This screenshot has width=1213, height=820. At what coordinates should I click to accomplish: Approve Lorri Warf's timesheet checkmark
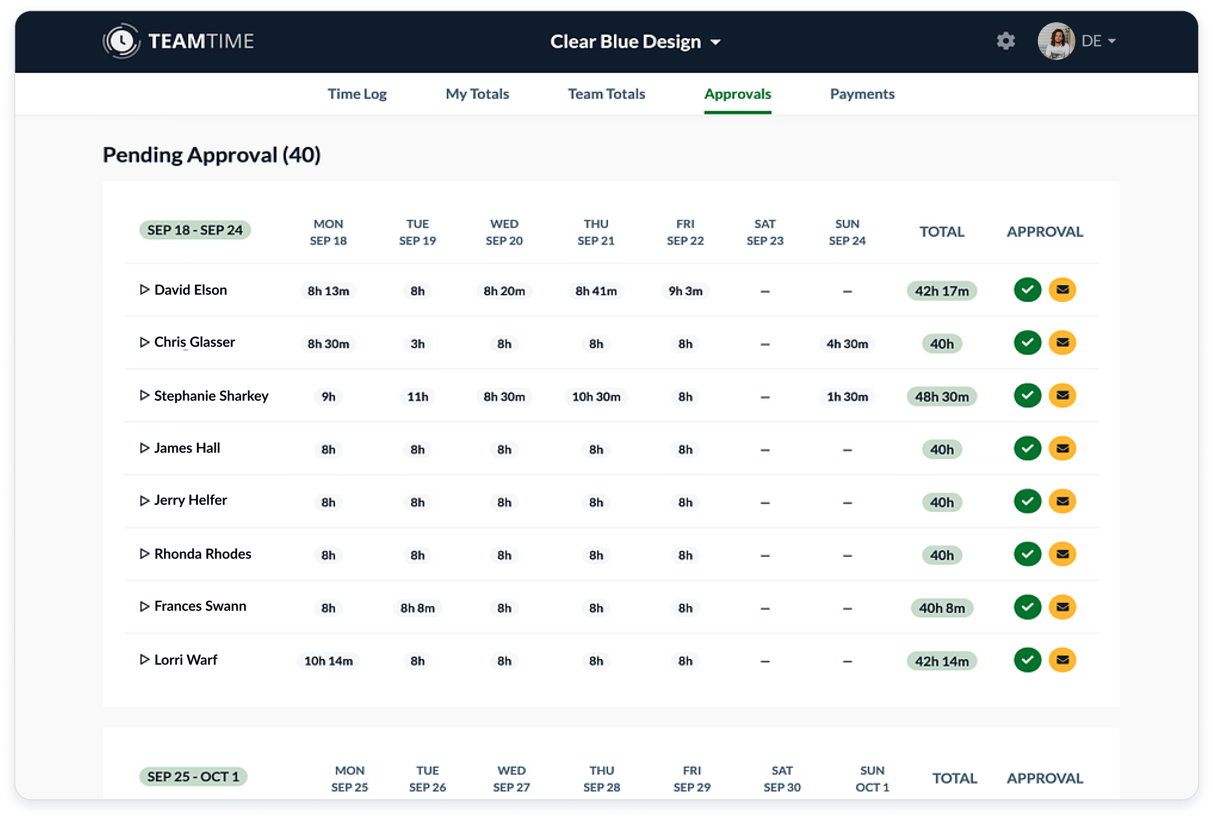click(x=1027, y=660)
